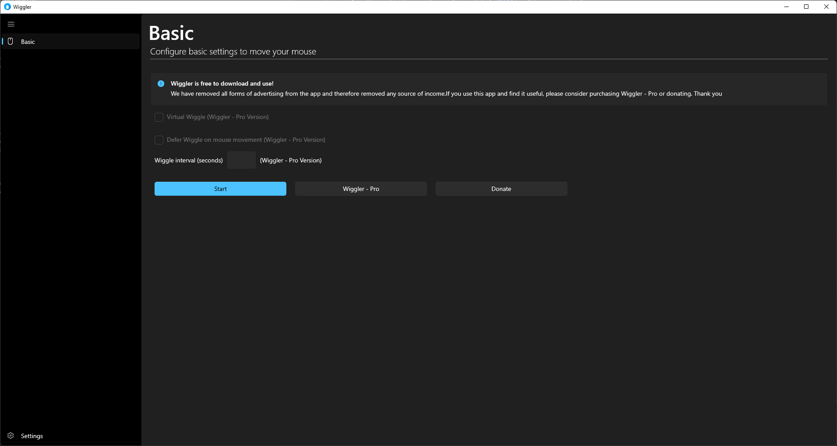The height and width of the screenshot is (446, 837).
Task: Select Basic in the sidebar
Action: pos(28,41)
